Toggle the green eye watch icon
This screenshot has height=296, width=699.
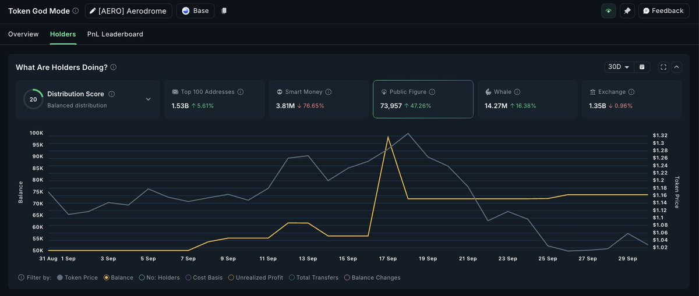coord(609,10)
